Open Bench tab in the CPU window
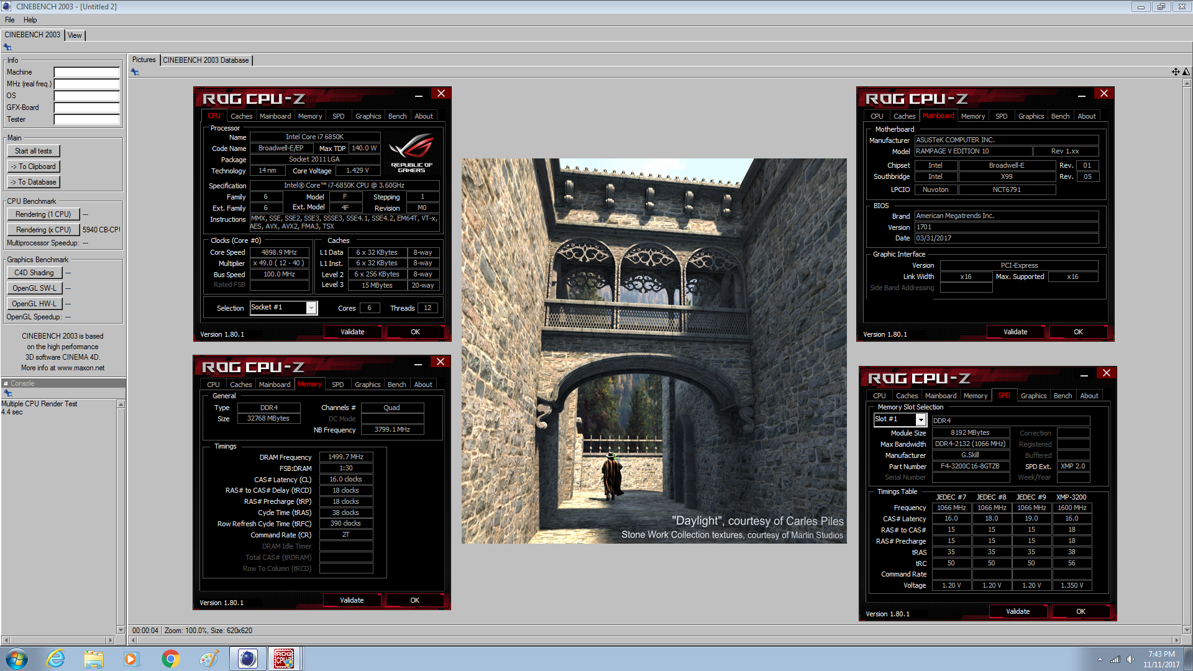 coord(397,116)
